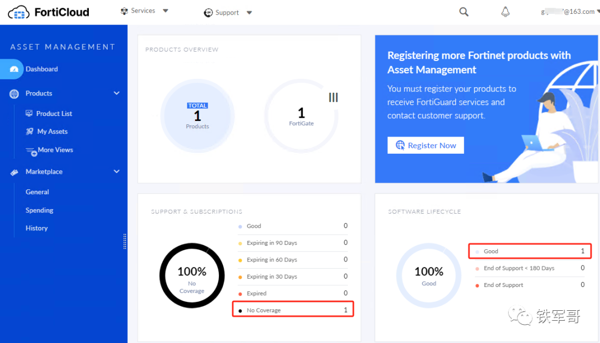Viewport: 600px width, 343px height.
Task: Click the yellow Expiring in 90 Days dot
Action: (241, 244)
